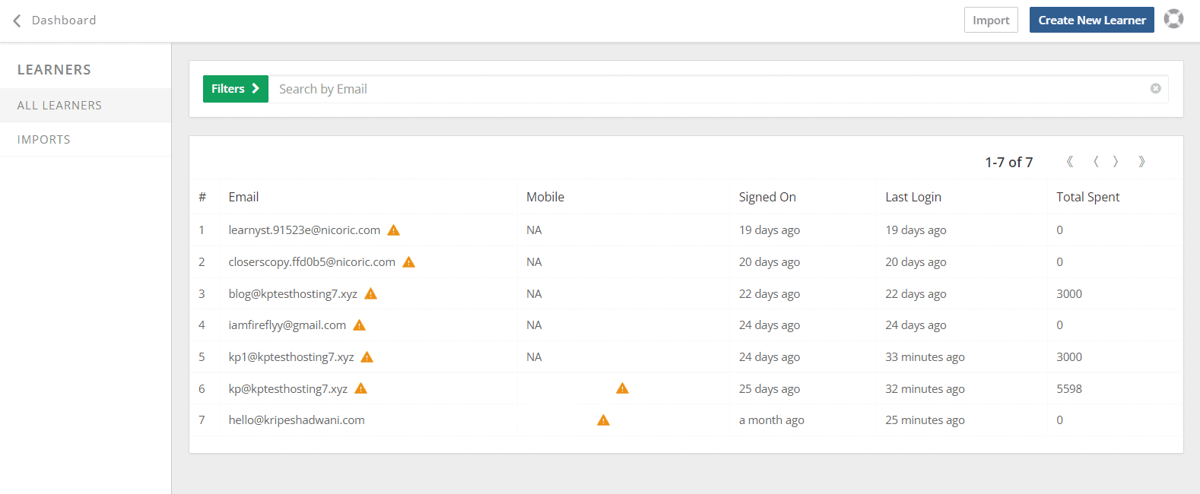This screenshot has height=494, width=1200.
Task: Click warning icon next to blog@kptesthosting7.xyz
Action: 370,294
